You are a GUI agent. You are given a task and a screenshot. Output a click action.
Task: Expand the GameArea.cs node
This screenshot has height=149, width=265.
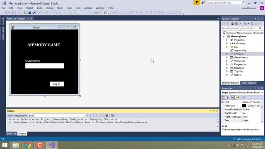(227, 58)
